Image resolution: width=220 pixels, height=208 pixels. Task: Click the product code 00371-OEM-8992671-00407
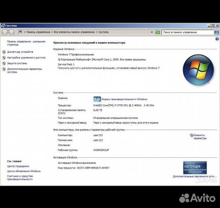[93, 168]
